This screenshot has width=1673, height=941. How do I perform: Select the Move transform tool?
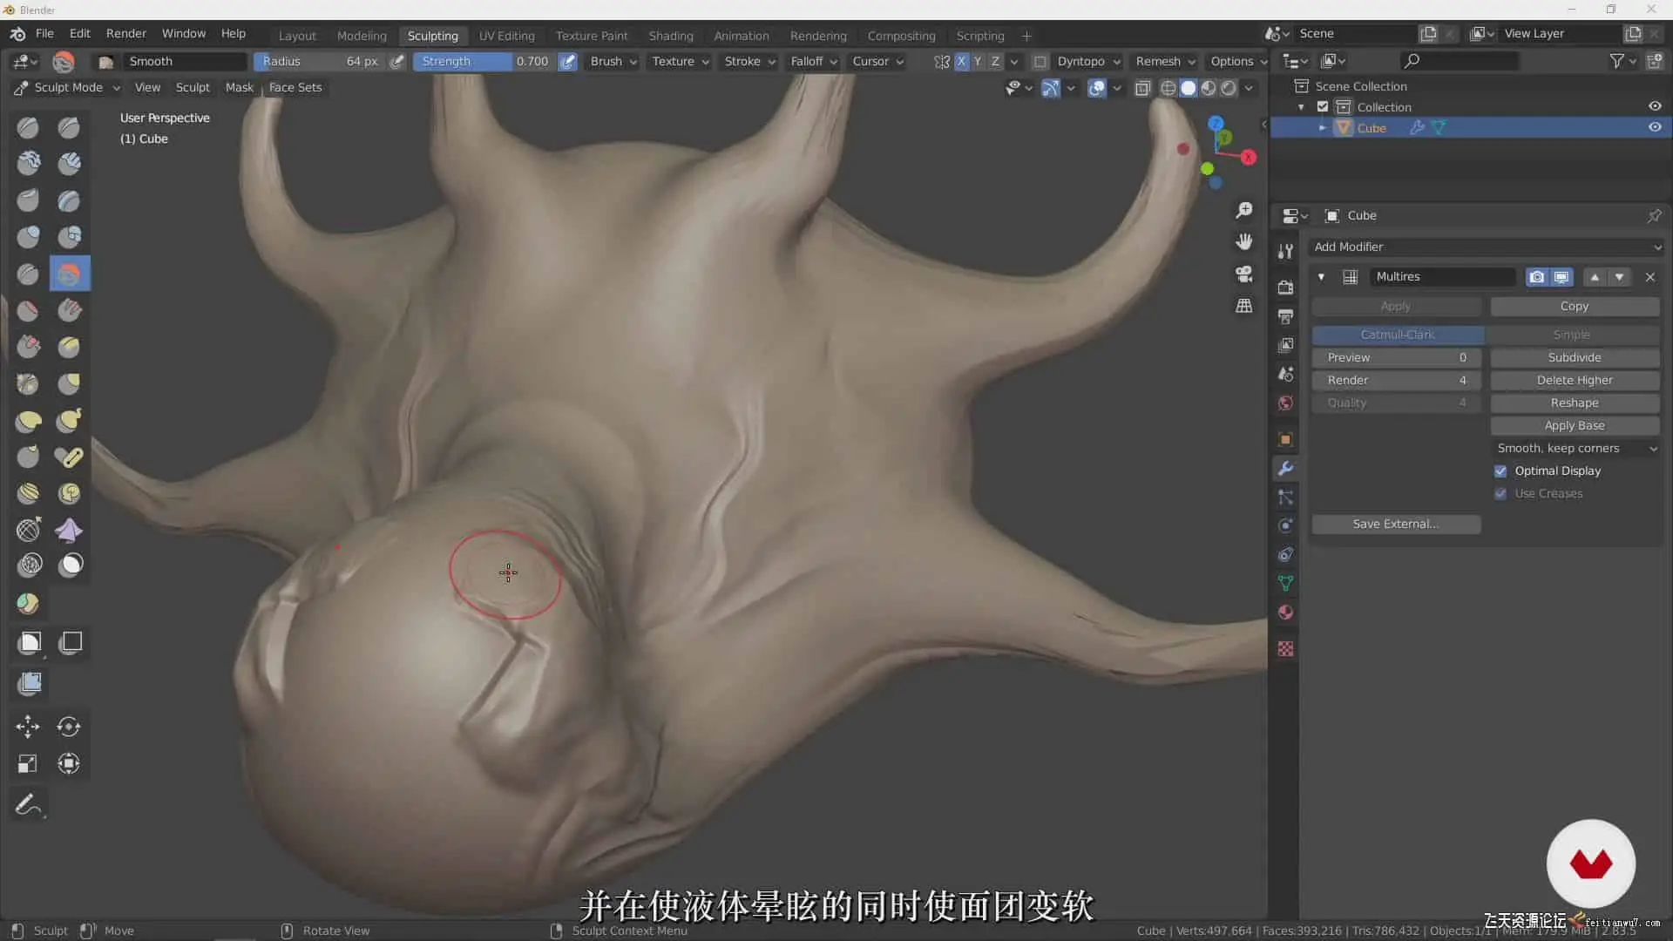point(28,727)
